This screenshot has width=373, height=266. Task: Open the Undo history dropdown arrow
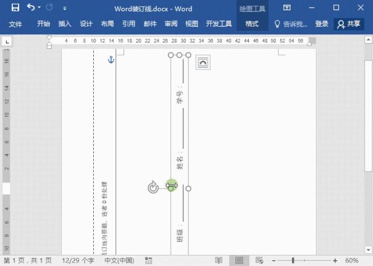(x=40, y=8)
